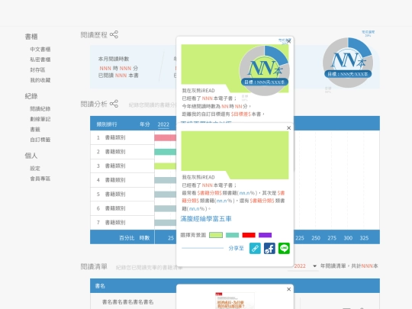The image size is (412, 309).
Task: Select rank 5 書籍類別 row
Action: tap(122, 195)
